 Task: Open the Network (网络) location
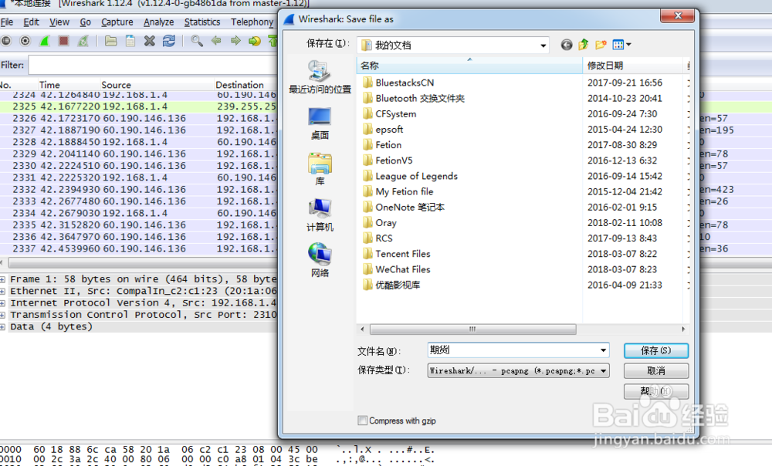[320, 260]
